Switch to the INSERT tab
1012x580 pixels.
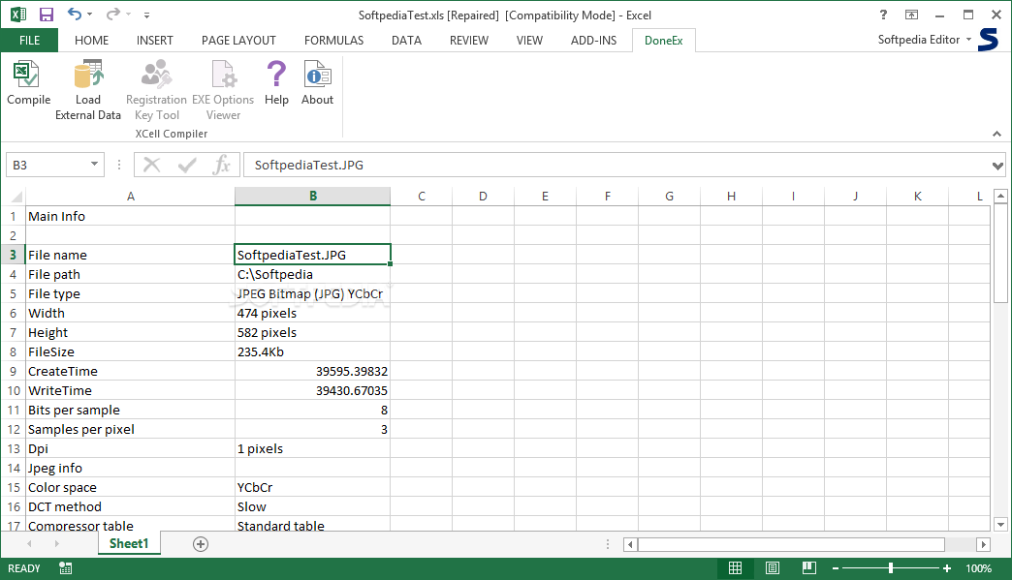[155, 40]
